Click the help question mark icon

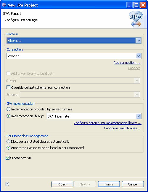point(7,184)
